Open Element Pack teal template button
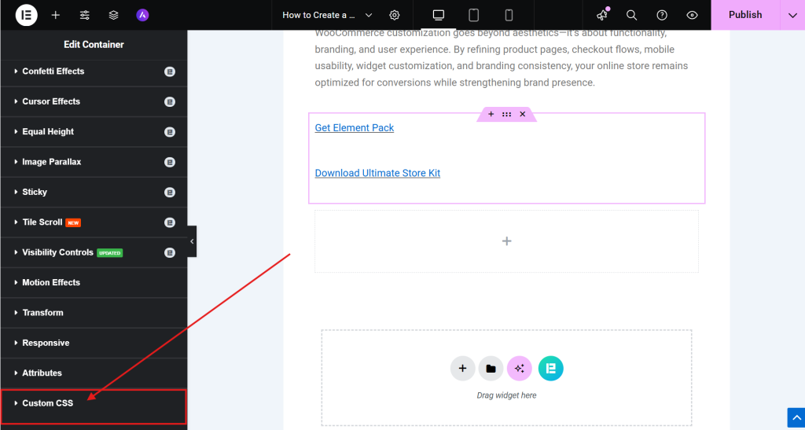This screenshot has height=430, width=805. tap(551, 369)
